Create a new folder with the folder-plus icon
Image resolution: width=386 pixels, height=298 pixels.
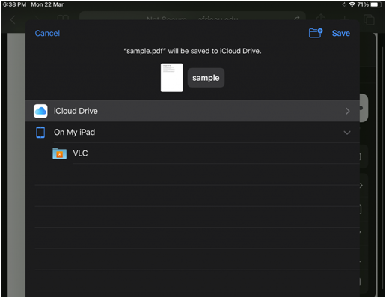click(316, 33)
